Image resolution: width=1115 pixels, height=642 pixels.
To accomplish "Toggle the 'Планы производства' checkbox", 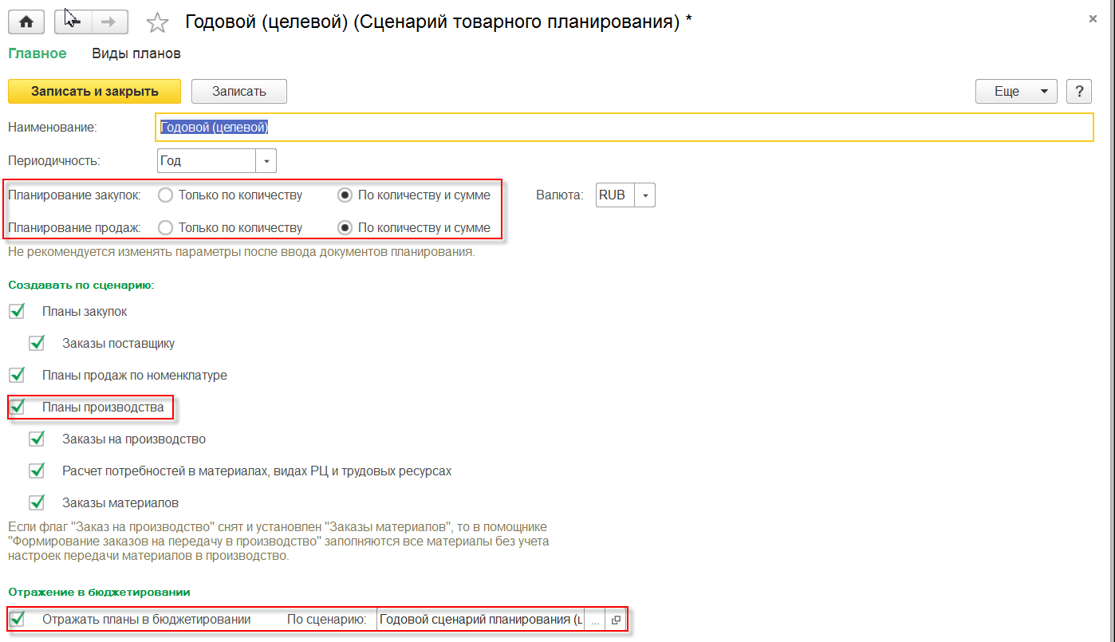I will point(16,407).
